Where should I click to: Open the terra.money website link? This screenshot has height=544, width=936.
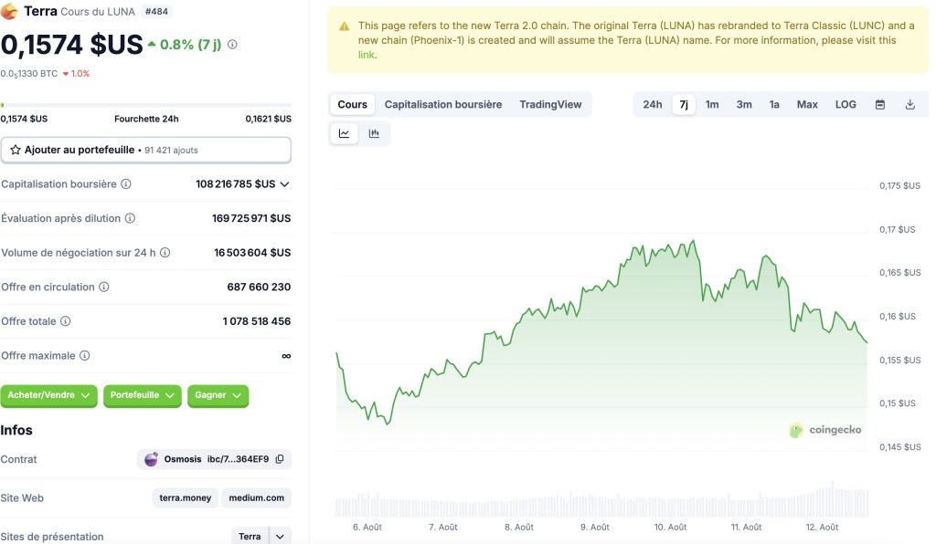coord(186,497)
